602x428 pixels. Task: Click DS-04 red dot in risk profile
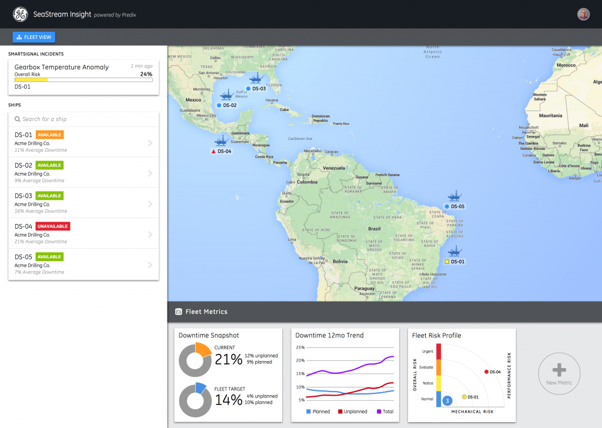(486, 372)
